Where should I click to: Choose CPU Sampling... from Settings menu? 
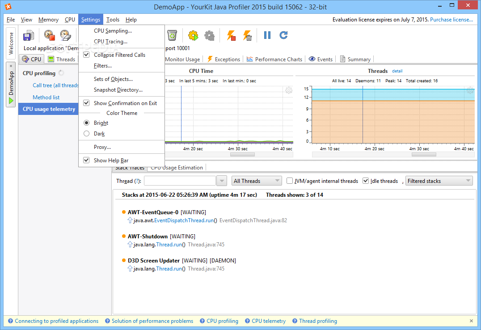point(122,31)
